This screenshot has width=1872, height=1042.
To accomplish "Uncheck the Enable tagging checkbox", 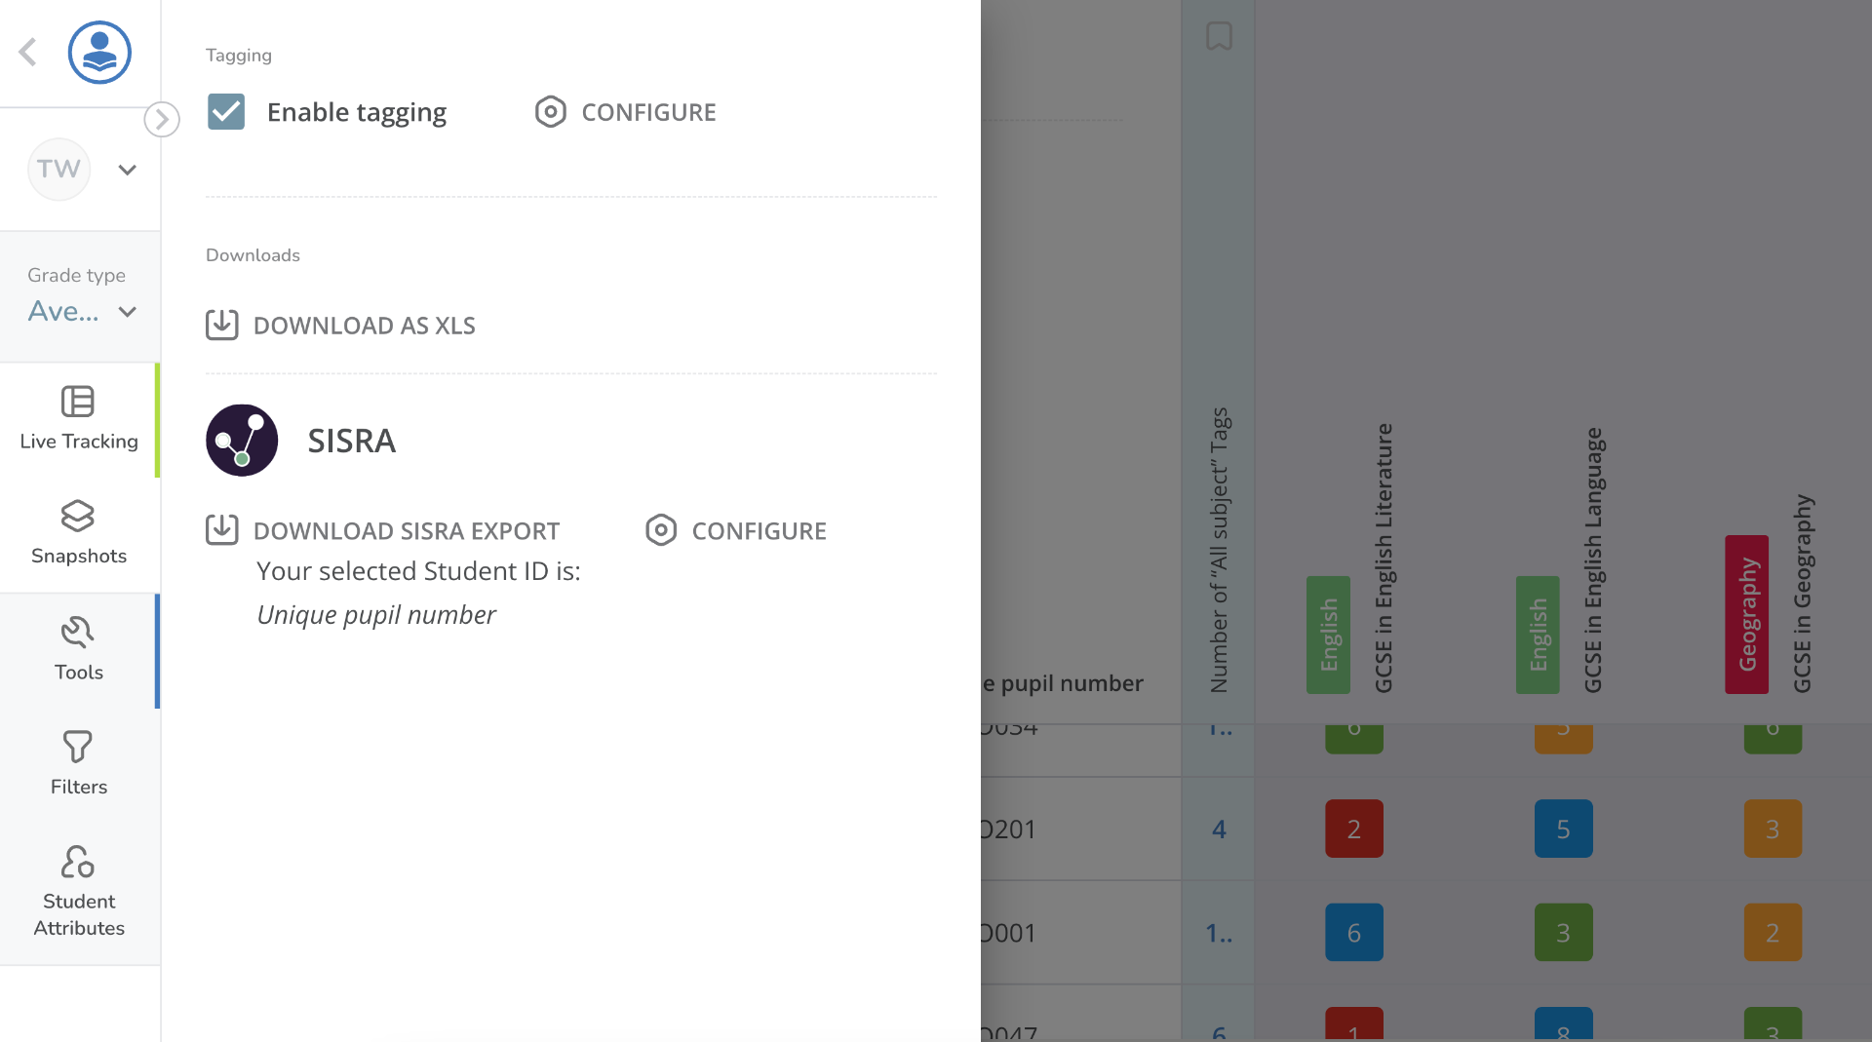I will [x=226, y=112].
